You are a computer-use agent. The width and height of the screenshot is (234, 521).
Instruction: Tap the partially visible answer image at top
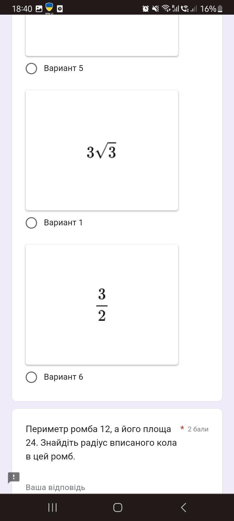(102, 35)
